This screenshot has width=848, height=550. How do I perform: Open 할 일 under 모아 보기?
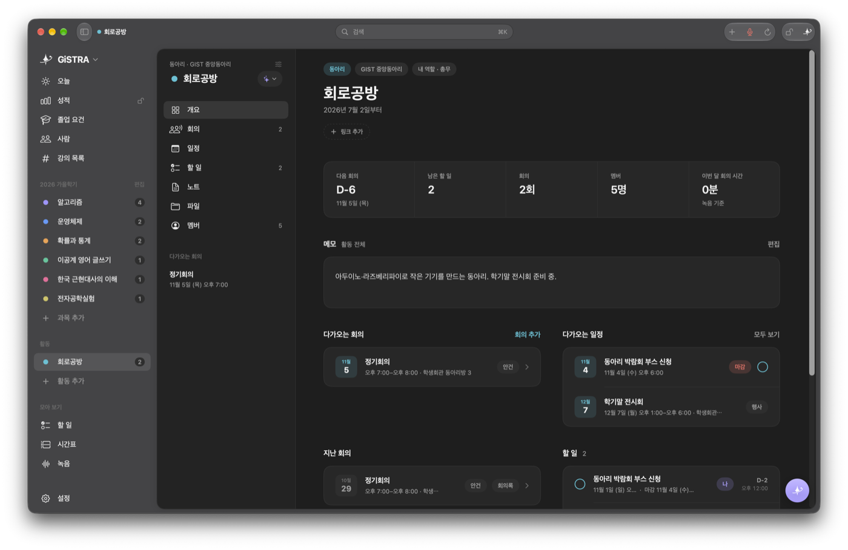92,425
